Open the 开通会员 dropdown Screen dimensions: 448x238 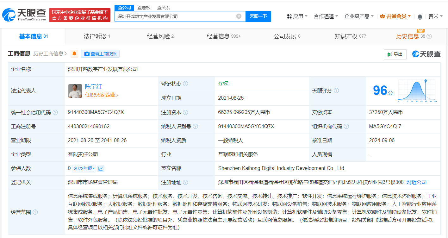tap(395, 16)
